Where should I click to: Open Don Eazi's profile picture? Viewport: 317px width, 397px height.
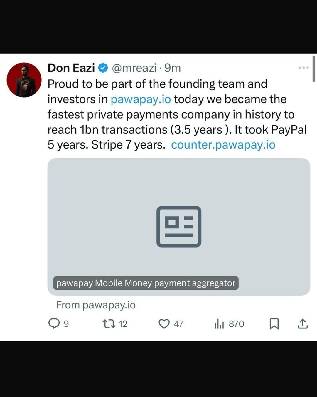click(24, 80)
